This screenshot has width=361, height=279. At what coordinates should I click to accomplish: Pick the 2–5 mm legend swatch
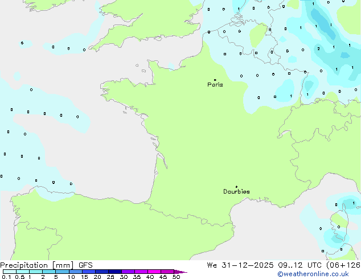tap(49, 272)
